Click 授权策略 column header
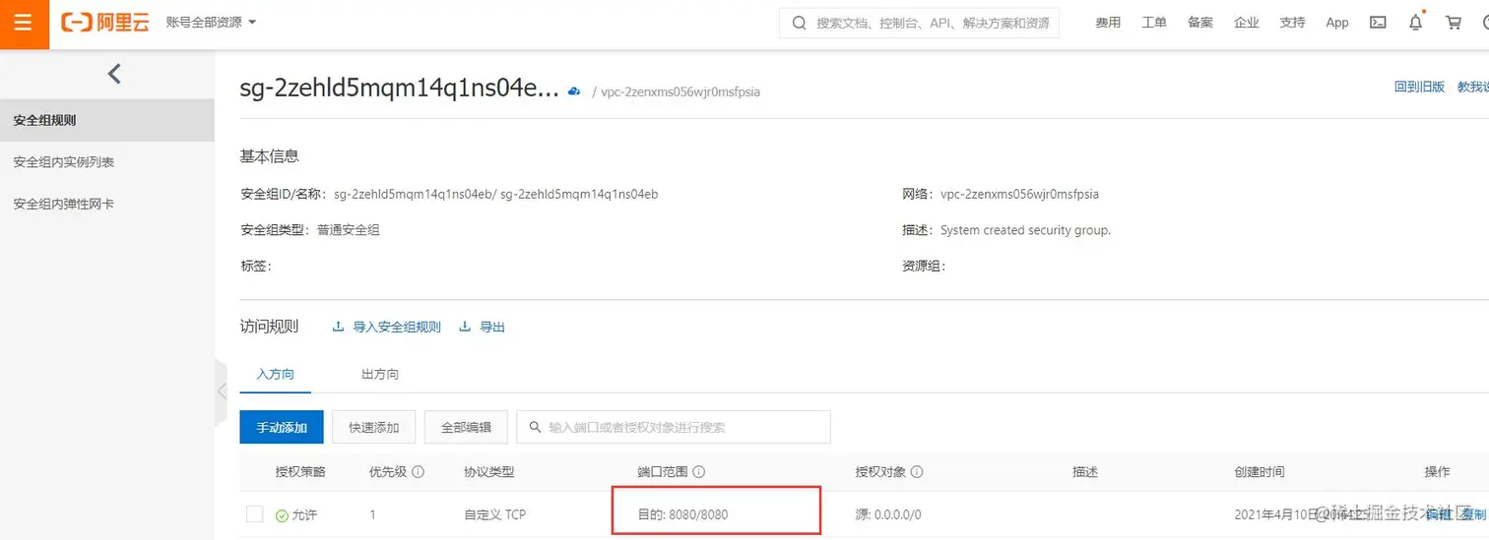 point(300,472)
